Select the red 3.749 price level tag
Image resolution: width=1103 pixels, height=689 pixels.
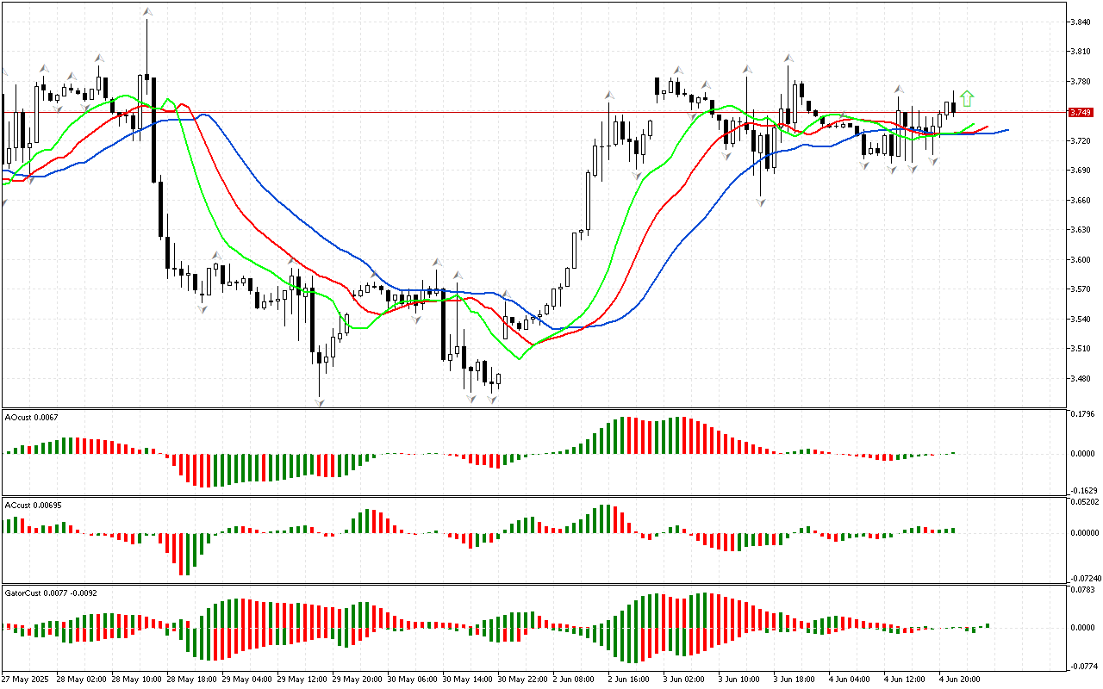[x=1080, y=112]
